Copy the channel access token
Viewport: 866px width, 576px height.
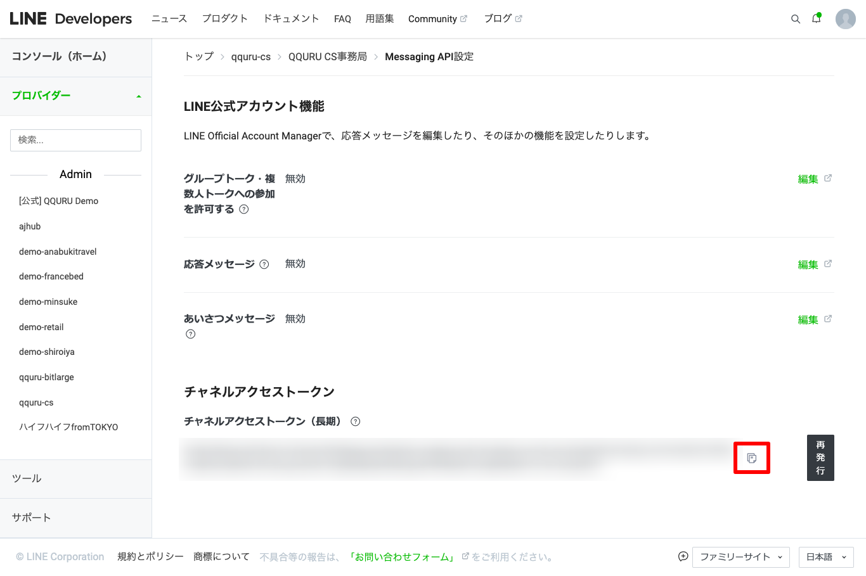(x=751, y=458)
